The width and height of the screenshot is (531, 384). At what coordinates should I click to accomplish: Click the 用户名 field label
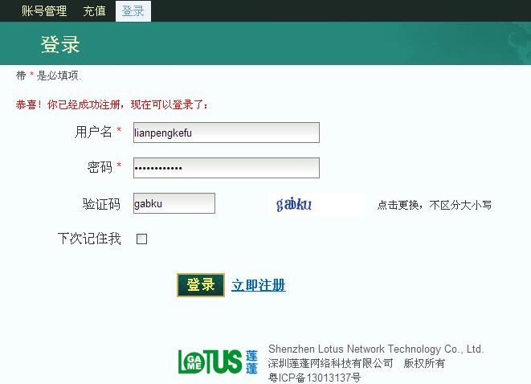pos(93,132)
